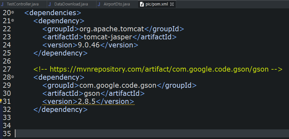
Task: Click the groupId value com.google.code.gson
Action: point(118,85)
